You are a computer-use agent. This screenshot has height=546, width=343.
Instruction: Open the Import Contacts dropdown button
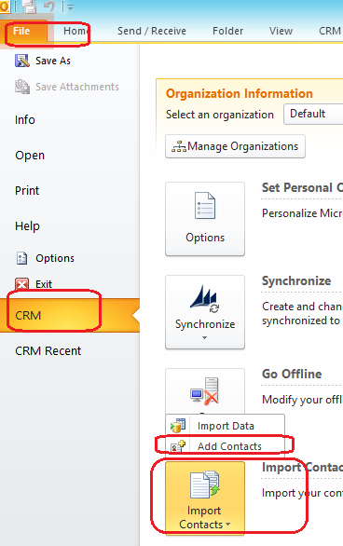point(205,497)
